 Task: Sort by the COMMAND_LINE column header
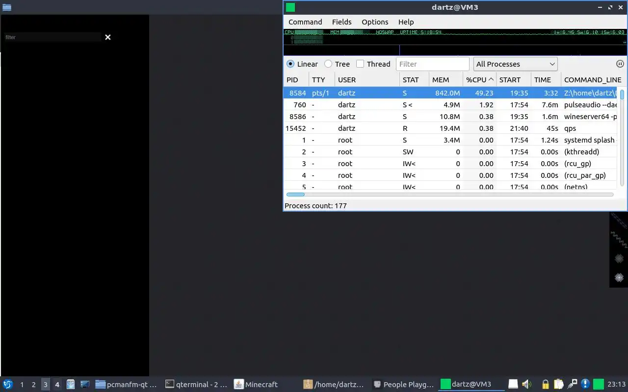coord(593,79)
